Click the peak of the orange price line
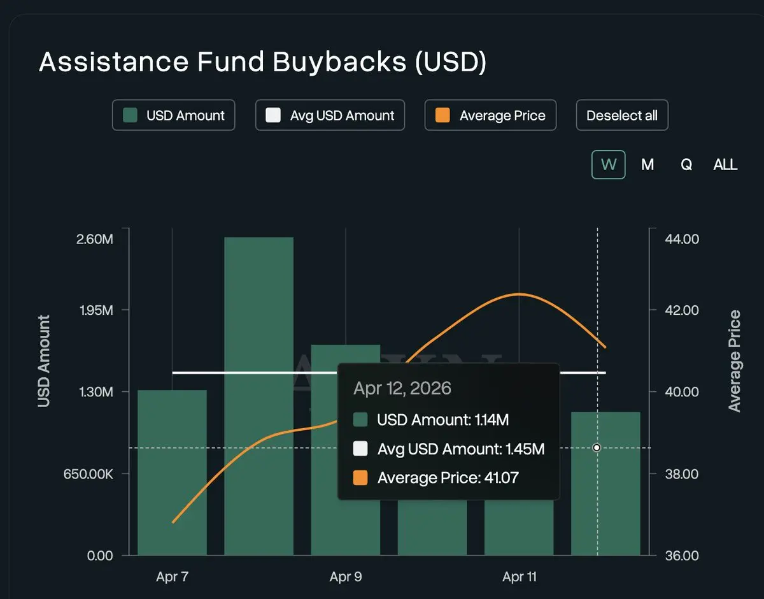This screenshot has height=599, width=764. pyautogui.click(x=519, y=294)
